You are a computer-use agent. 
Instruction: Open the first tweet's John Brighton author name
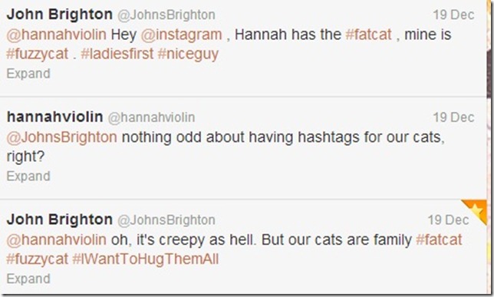click(x=60, y=14)
